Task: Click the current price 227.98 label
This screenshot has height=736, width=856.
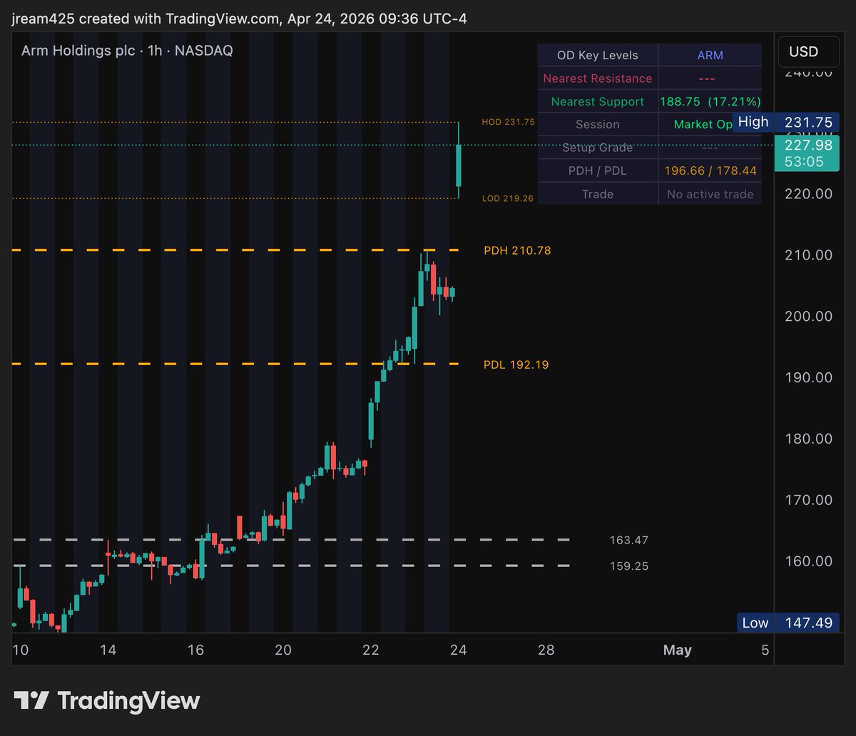Action: coord(808,145)
